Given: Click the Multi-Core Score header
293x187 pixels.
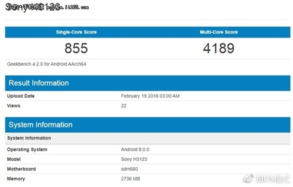Looking at the screenshot, I should click(x=219, y=32).
